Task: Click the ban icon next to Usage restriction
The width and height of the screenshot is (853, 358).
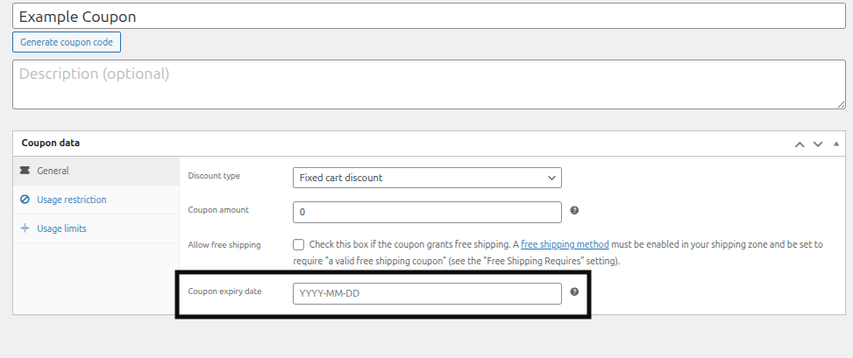Action: [x=25, y=200]
